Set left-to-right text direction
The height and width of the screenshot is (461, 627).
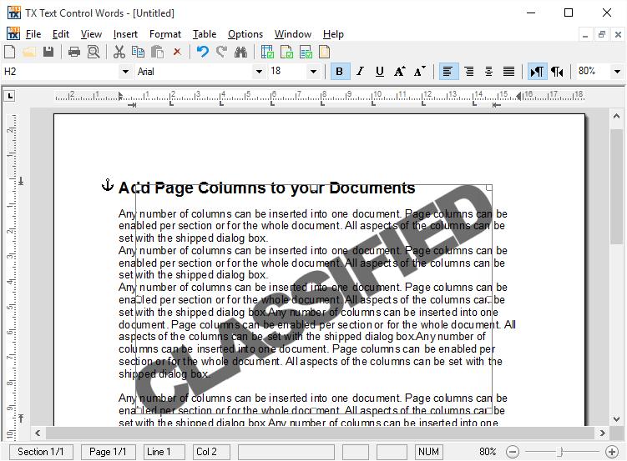click(x=537, y=72)
